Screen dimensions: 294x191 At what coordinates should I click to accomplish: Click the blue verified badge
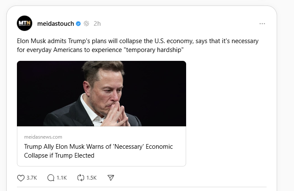(78, 24)
